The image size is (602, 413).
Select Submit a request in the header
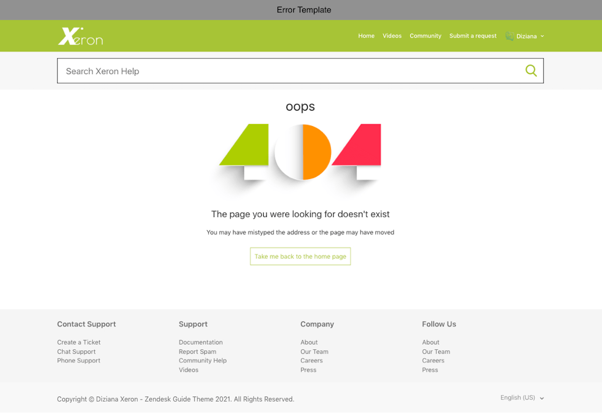pos(473,36)
